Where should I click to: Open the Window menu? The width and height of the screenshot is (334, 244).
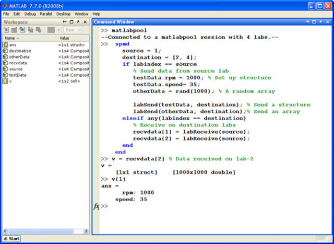[x=81, y=14]
